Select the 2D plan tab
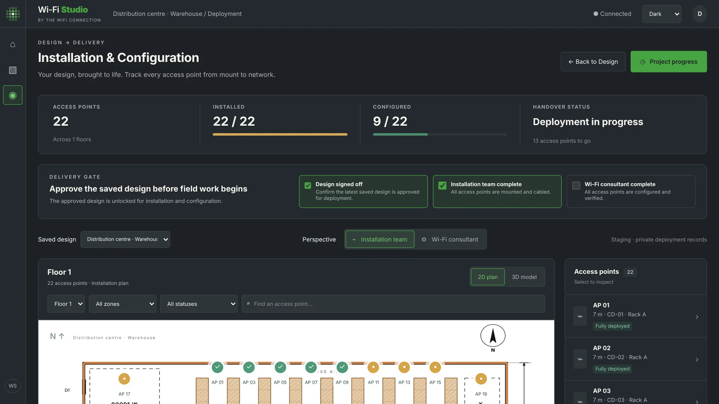 488,277
